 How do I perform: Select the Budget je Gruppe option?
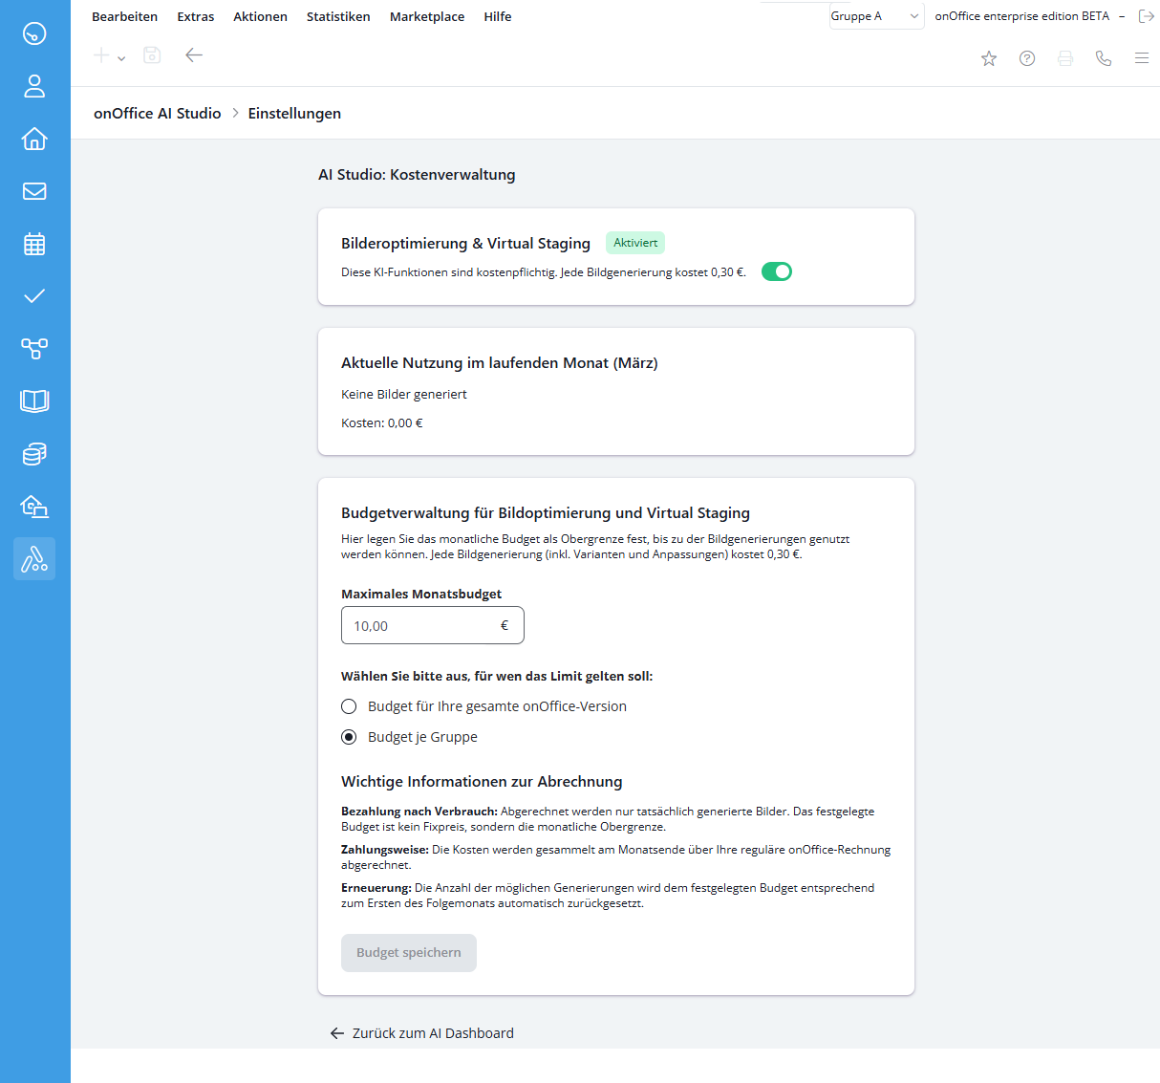point(350,737)
